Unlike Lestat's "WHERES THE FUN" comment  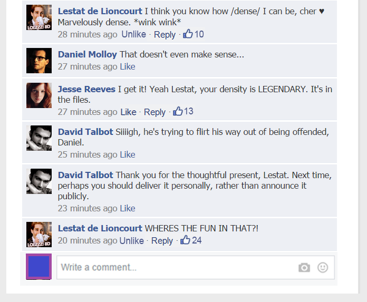click(131, 240)
